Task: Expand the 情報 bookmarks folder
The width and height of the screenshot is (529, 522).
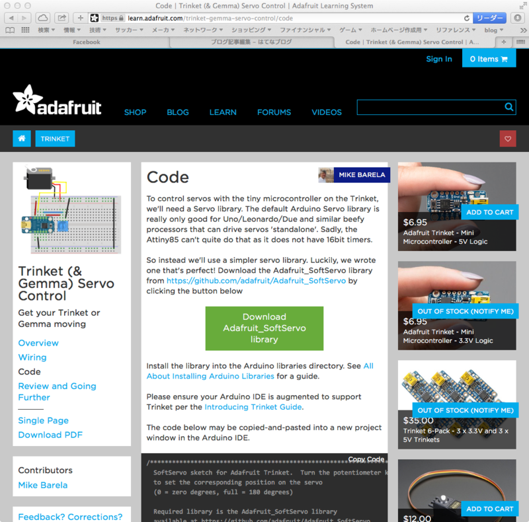Action: pos(72,30)
